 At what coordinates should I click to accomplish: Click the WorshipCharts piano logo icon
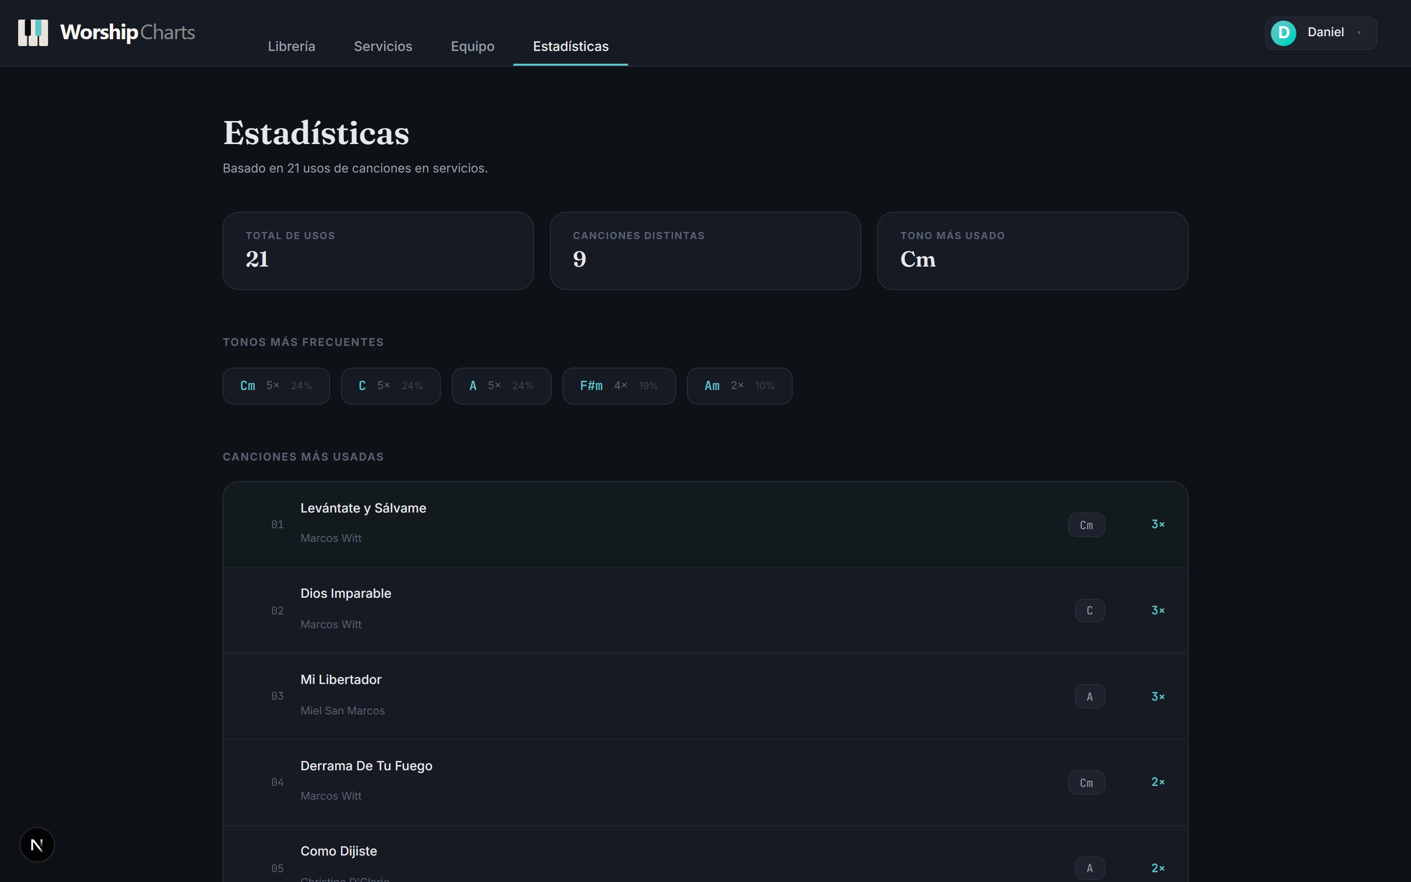pos(33,33)
